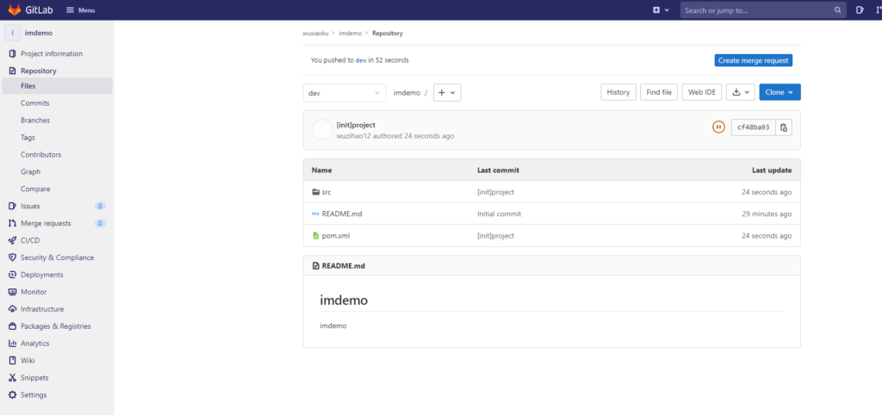Open project Settings in sidebar
The image size is (882, 415).
tap(34, 395)
